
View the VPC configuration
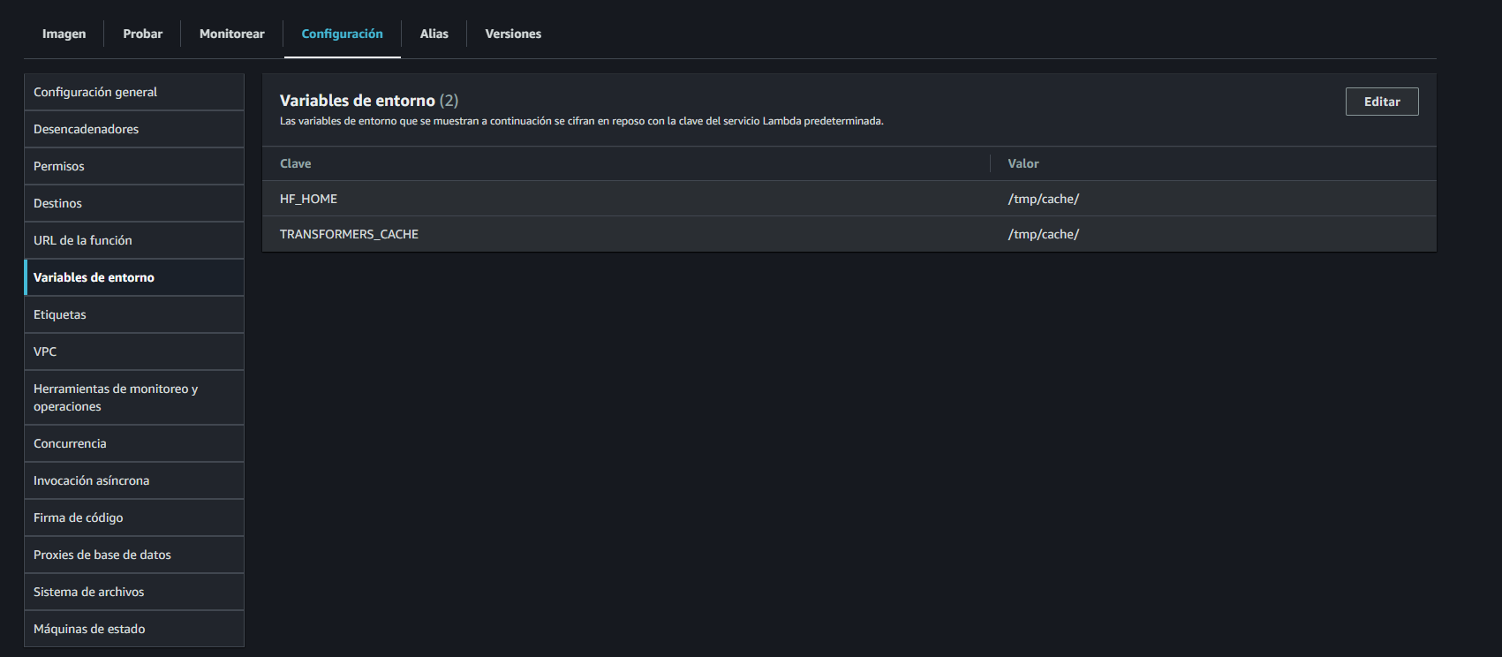[x=44, y=351]
